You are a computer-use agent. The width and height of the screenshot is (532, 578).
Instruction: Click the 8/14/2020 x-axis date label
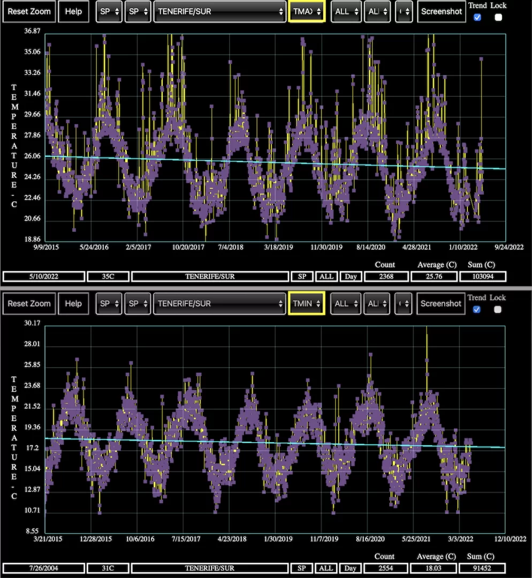(x=370, y=247)
